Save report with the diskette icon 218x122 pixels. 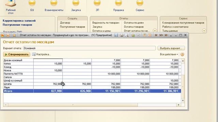pos(116,35)
